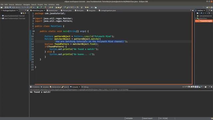213x120 pixels.
Task: Click the Open Console icon
Action: [x=206, y=87]
